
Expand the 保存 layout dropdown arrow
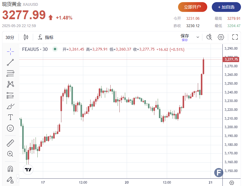point(198,37)
